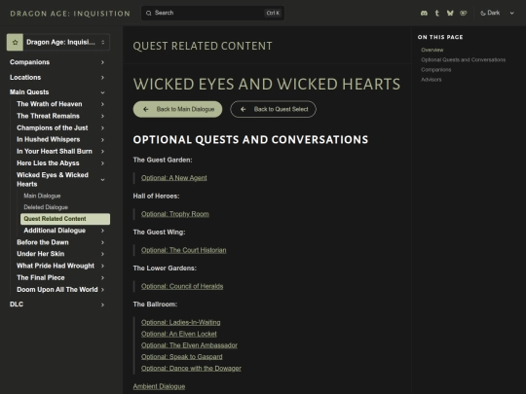Expand The Threat Remains chevron
The height and width of the screenshot is (394, 526).
[102, 117]
